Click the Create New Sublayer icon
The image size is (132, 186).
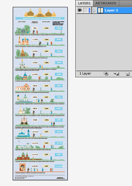(116, 74)
